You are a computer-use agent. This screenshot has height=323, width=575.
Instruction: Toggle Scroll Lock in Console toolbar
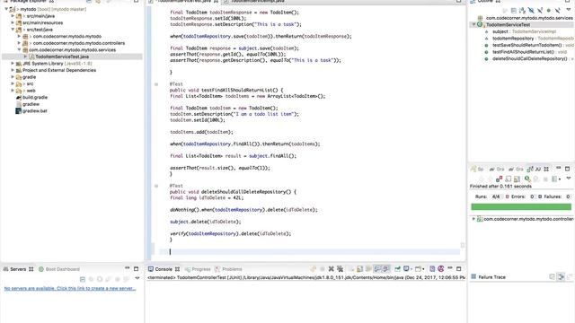pyautogui.click(x=359, y=269)
